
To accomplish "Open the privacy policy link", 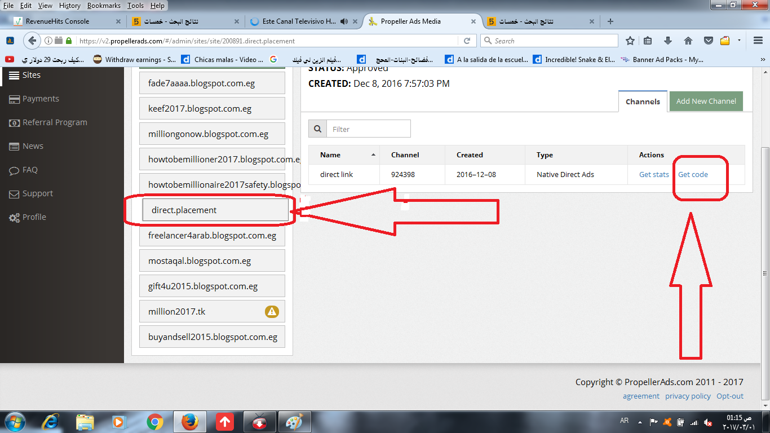I will pos(688,396).
